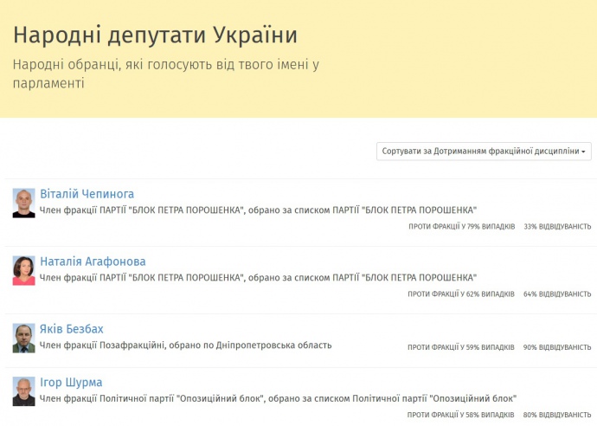Click Яків Безбах's Позафракційні faction description
The width and height of the screenshot is (597, 426).
click(185, 345)
